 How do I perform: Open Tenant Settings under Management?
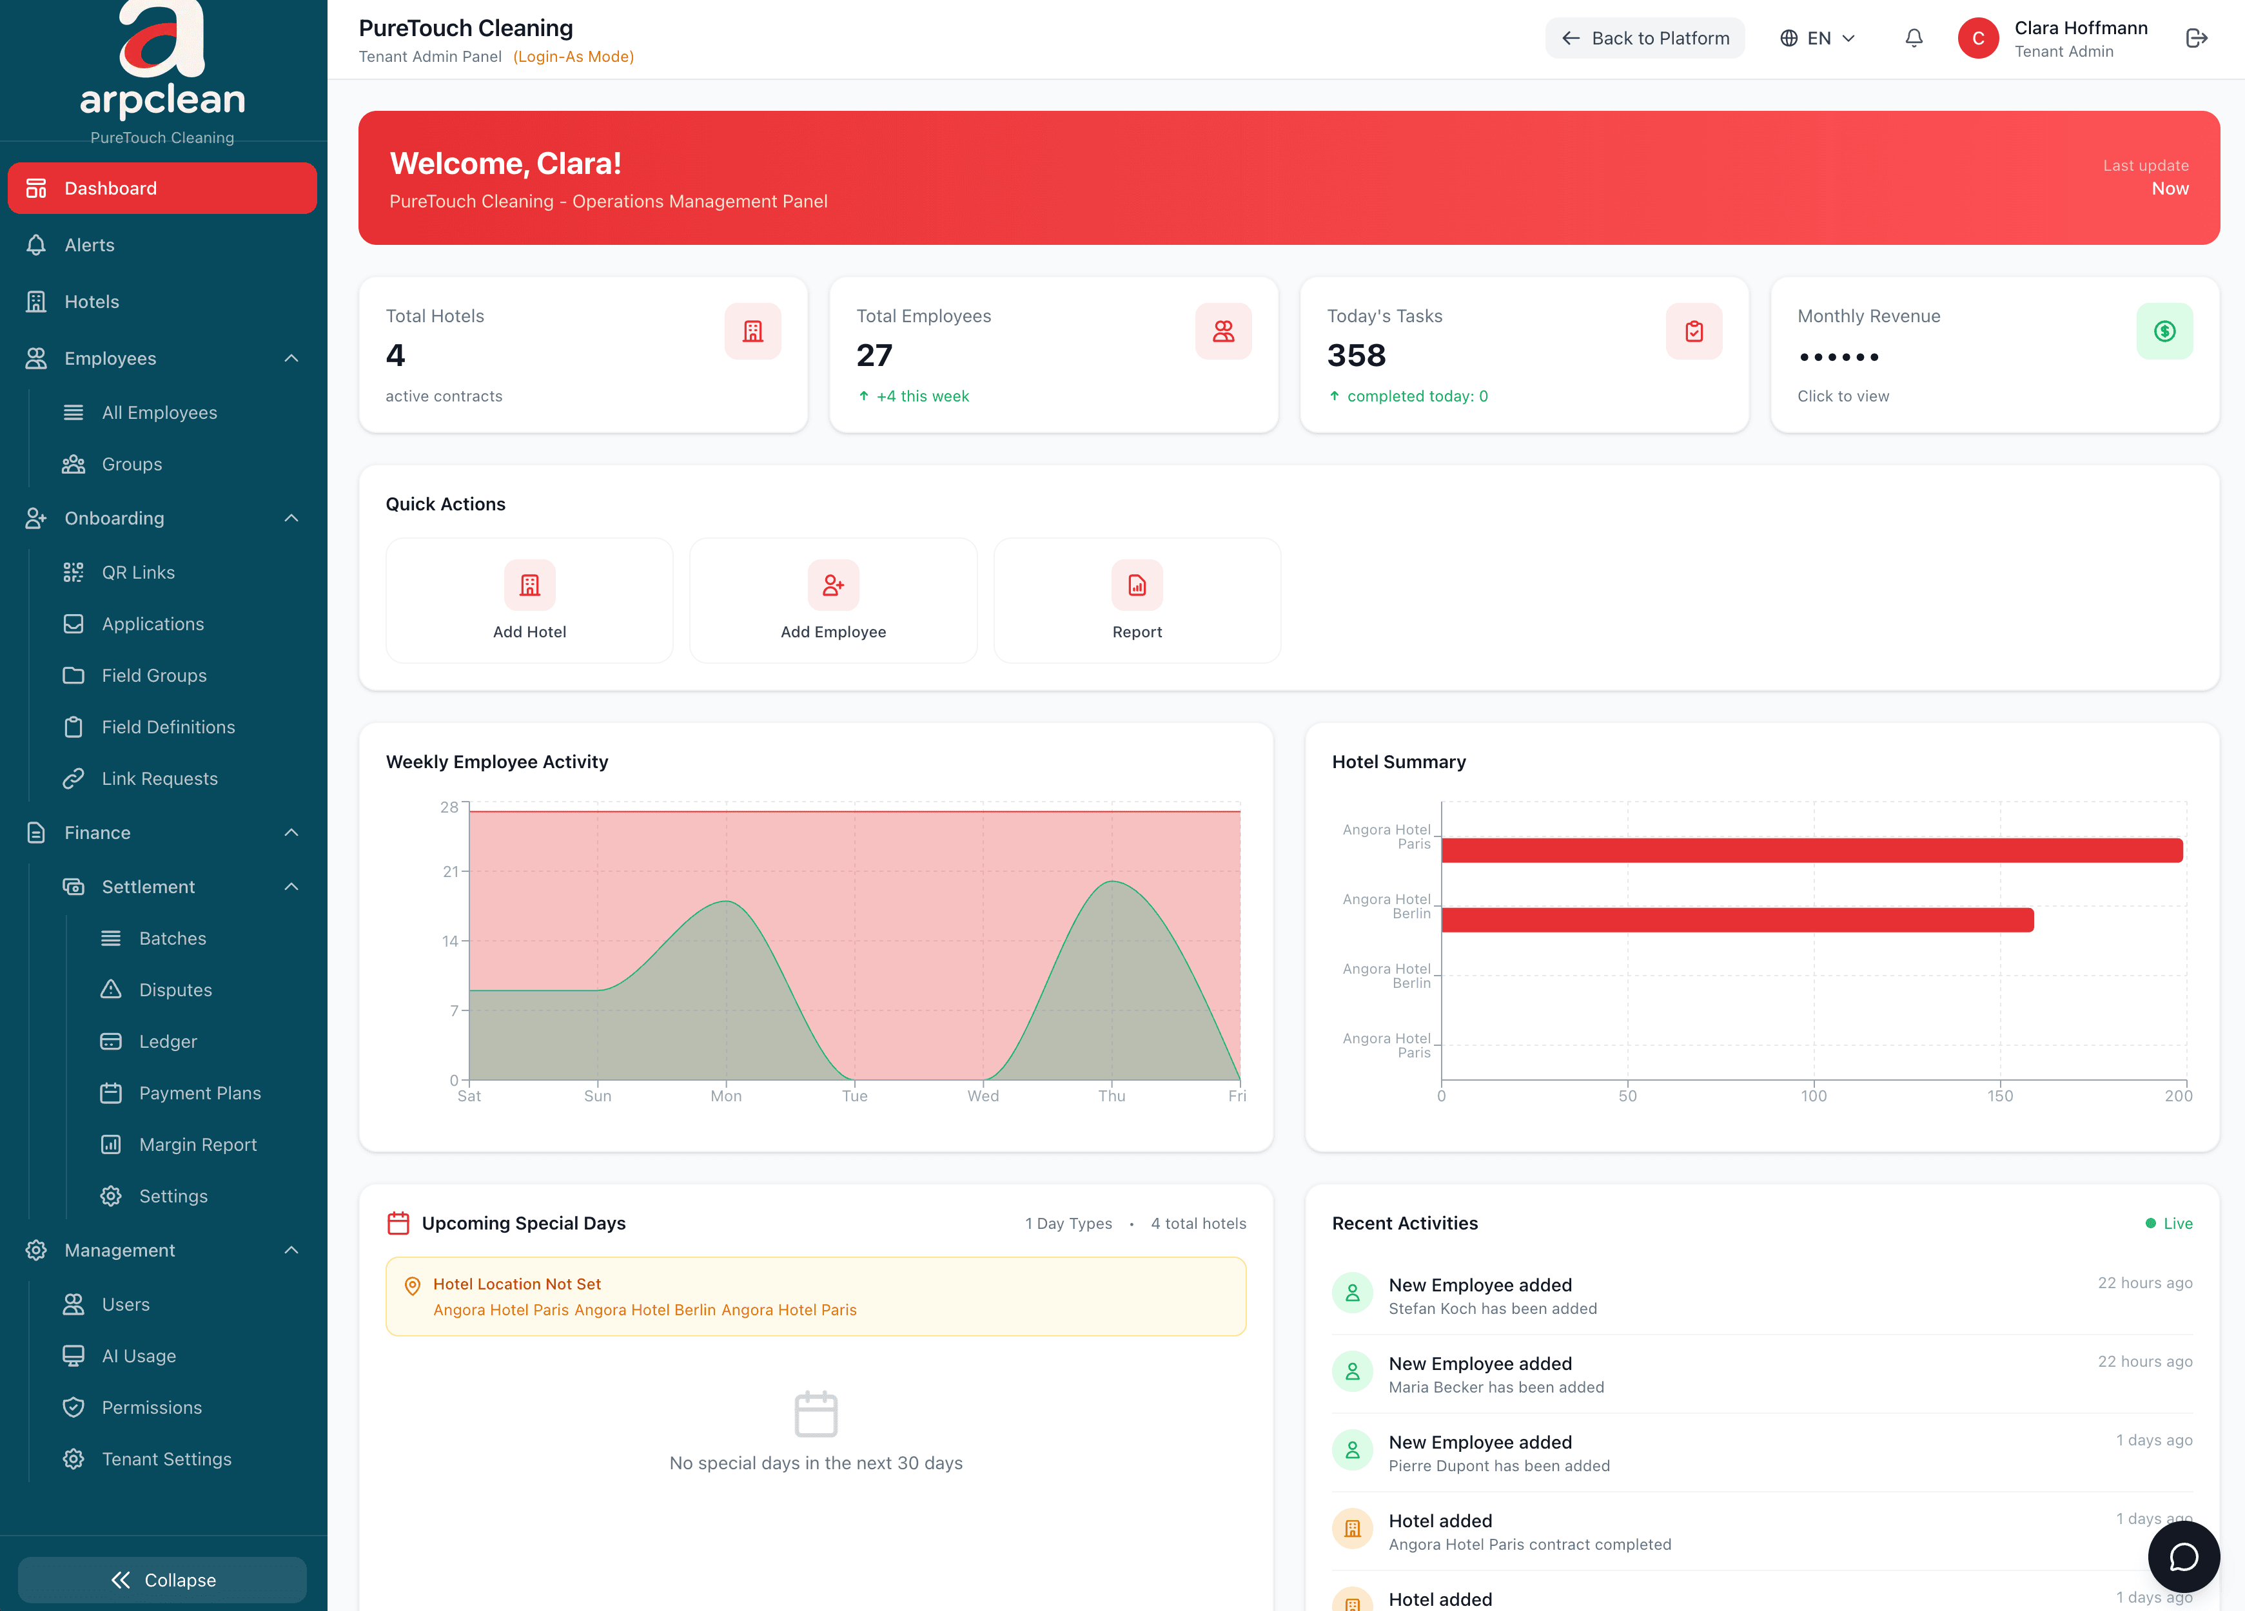click(165, 1459)
